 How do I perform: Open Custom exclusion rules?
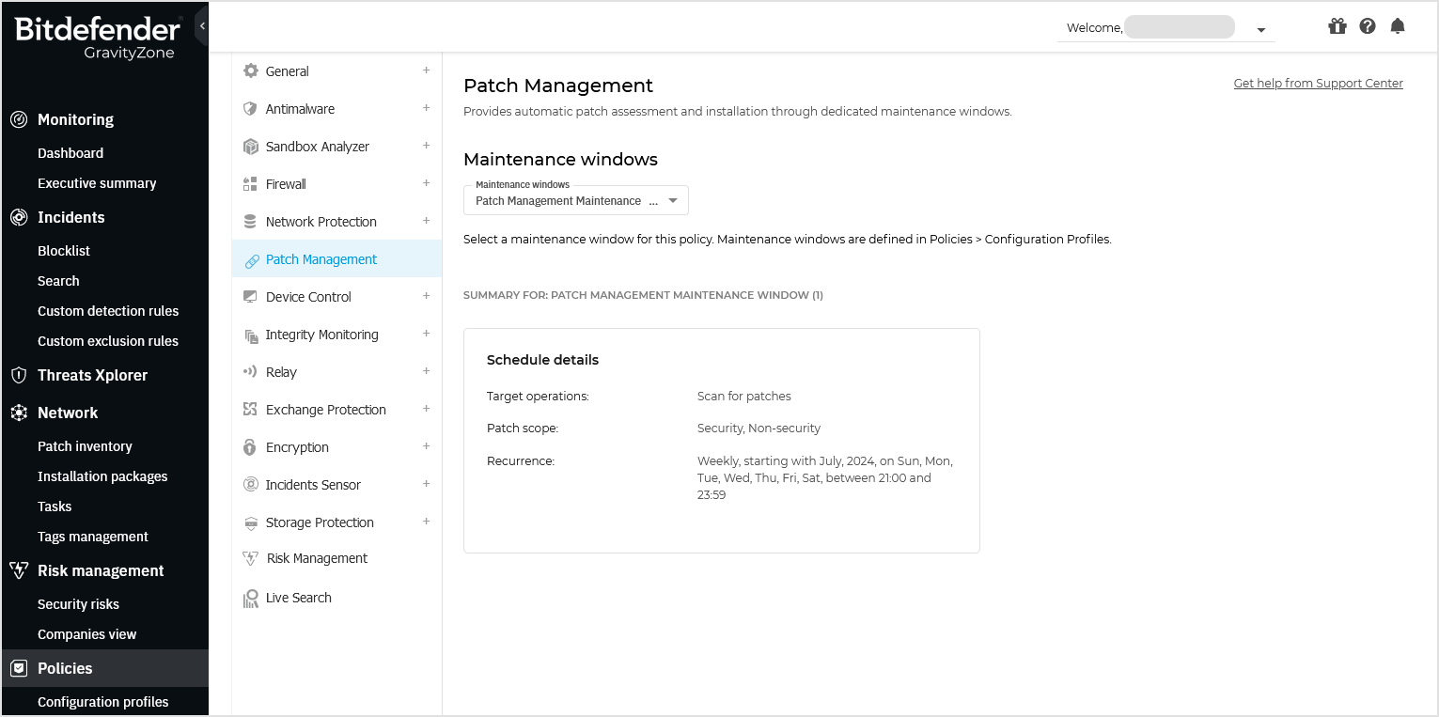coord(108,341)
